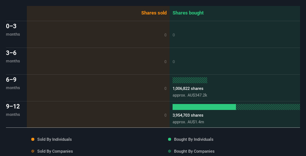Image resolution: width=306 pixels, height=156 pixels.
Task: Click the Shares sold column header
Action: (x=154, y=13)
